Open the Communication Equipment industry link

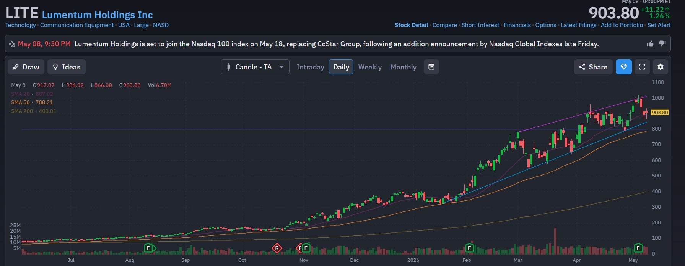pos(77,25)
